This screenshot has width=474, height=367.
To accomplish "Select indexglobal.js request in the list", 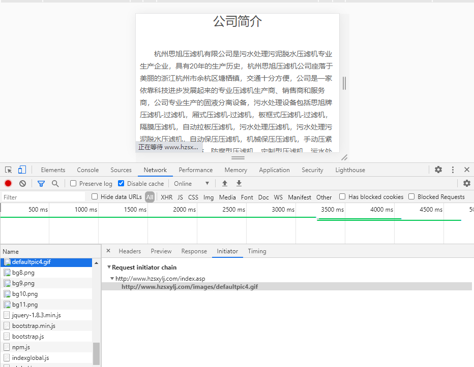I will pyautogui.click(x=47, y=358).
